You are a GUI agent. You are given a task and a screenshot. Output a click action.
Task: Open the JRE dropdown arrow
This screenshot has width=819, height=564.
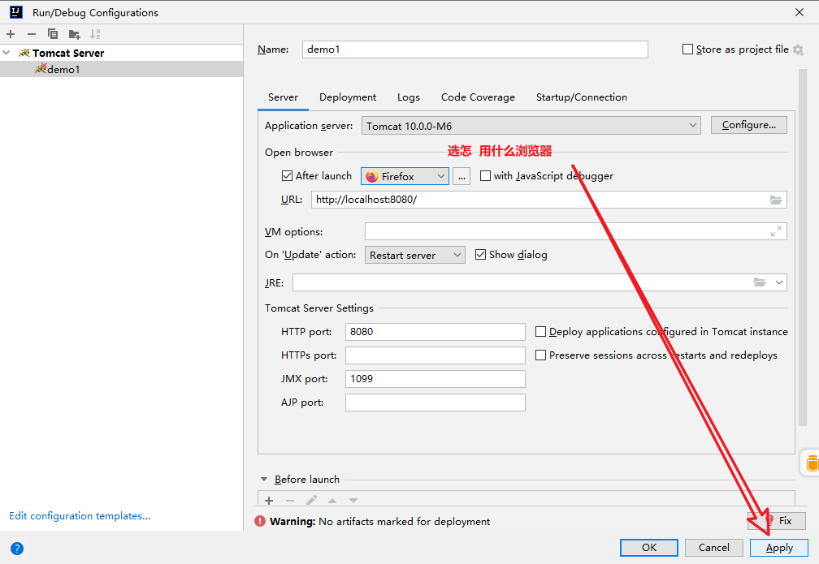tap(778, 282)
